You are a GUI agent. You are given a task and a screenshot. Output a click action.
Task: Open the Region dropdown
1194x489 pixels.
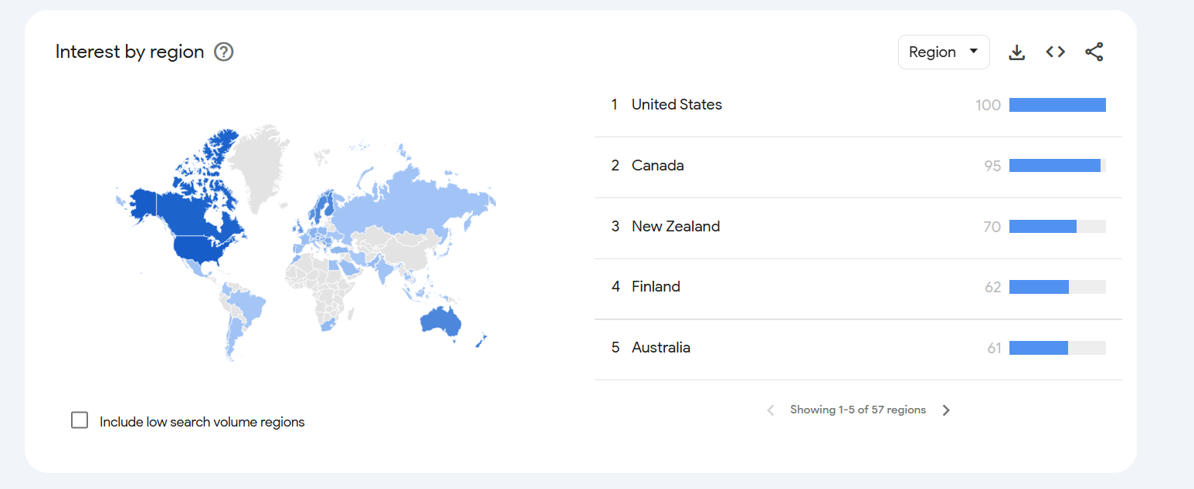click(944, 52)
